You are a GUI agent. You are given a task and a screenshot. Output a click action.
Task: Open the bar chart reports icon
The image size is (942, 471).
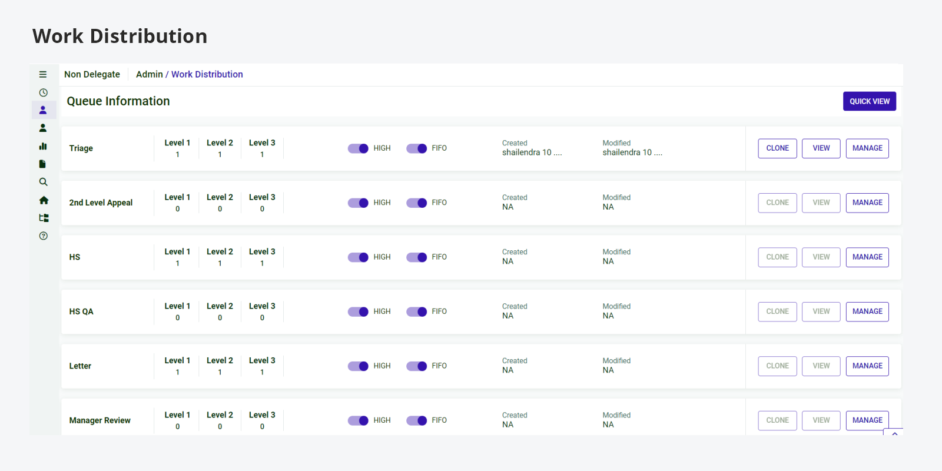[x=43, y=146]
